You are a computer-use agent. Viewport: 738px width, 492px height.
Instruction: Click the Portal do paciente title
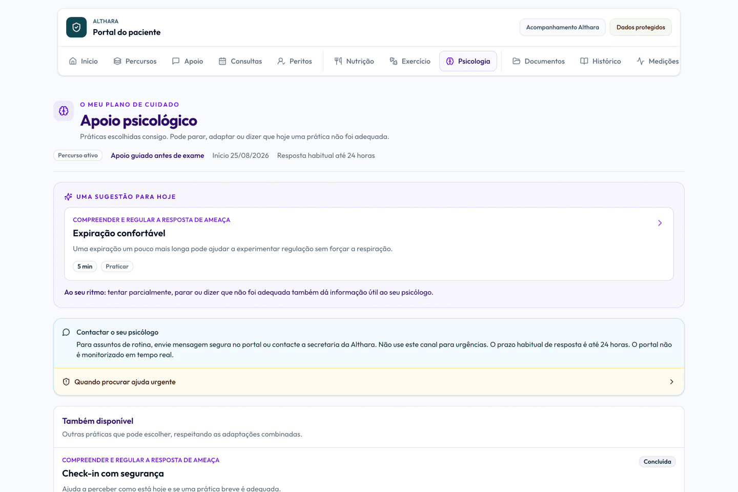pyautogui.click(x=127, y=32)
